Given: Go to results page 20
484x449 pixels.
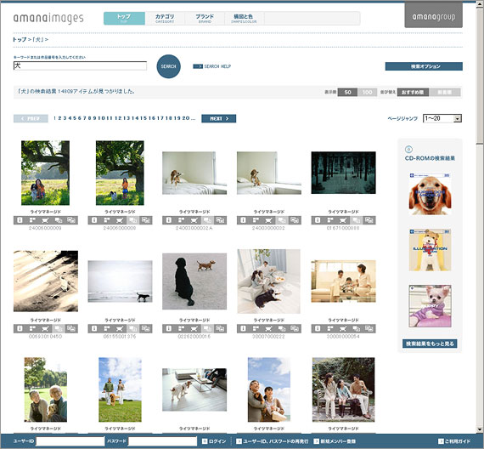Looking at the screenshot, I should [185, 118].
